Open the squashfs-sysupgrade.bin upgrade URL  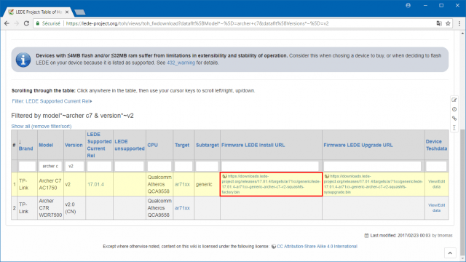[x=373, y=184]
